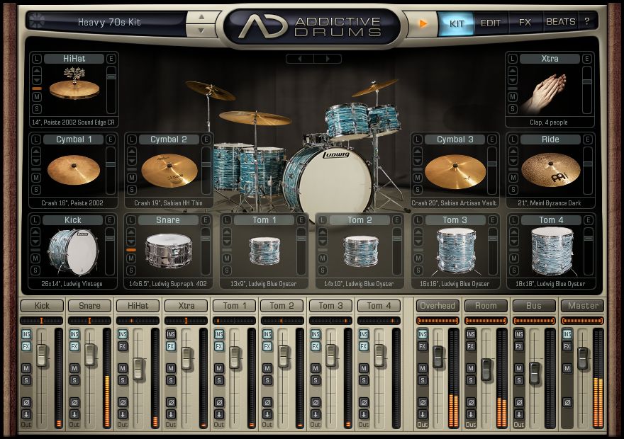Switch to the EDIT page

[x=491, y=23]
